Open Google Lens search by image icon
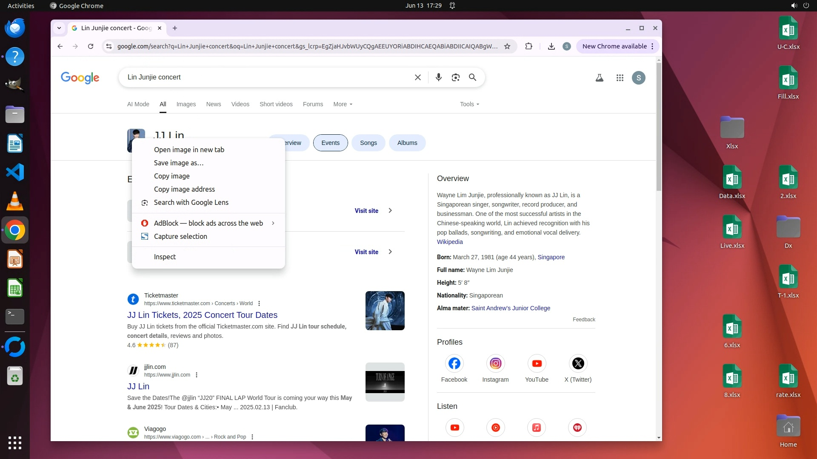 [455, 77]
